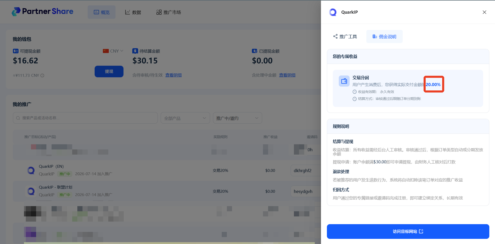The image size is (495, 244).
Task: Open the CNY currency dropdown
Action: pos(113,51)
